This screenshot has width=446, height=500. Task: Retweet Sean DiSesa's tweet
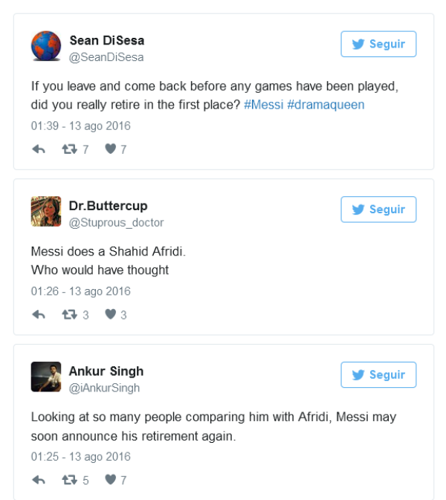pos(70,149)
